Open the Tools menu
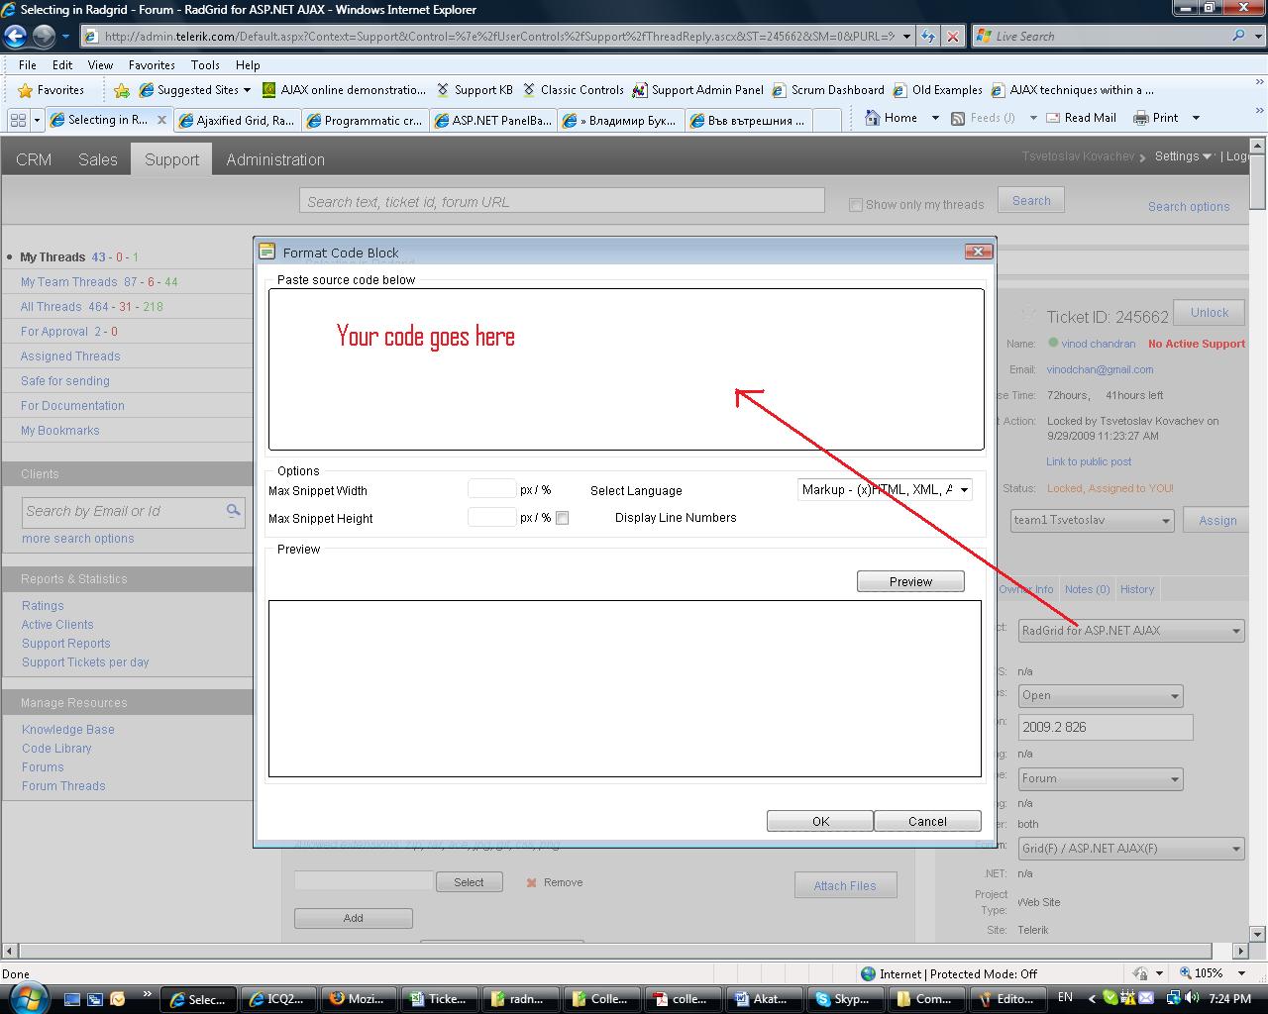Viewport: 1268px width, 1014px height. click(205, 65)
